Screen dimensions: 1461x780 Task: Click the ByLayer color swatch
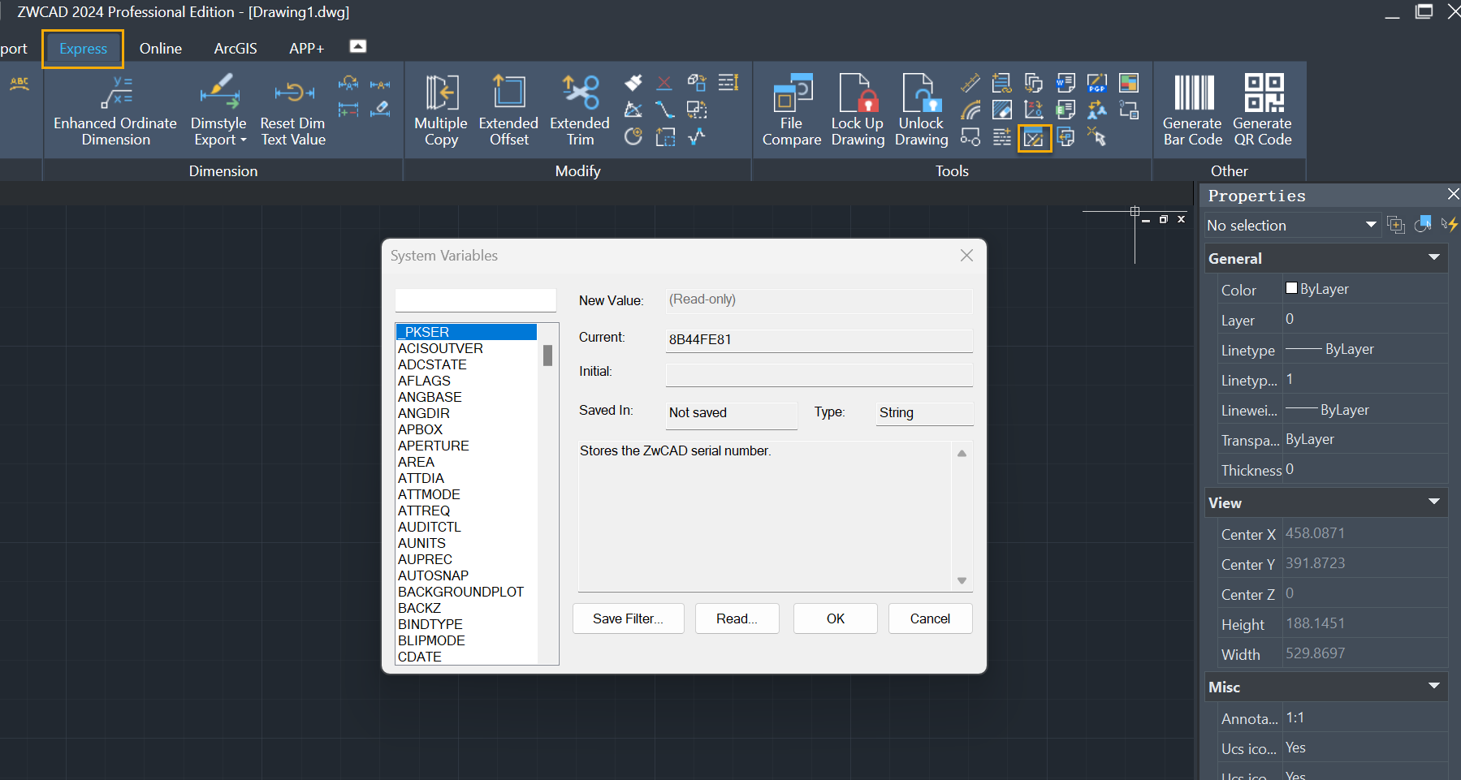tap(1291, 288)
